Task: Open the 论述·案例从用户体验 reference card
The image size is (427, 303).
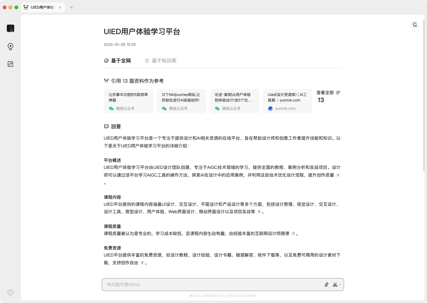Action: [235, 101]
